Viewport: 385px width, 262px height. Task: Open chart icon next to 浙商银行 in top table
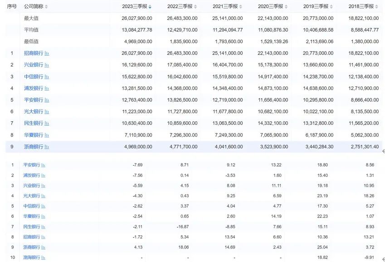47,147
